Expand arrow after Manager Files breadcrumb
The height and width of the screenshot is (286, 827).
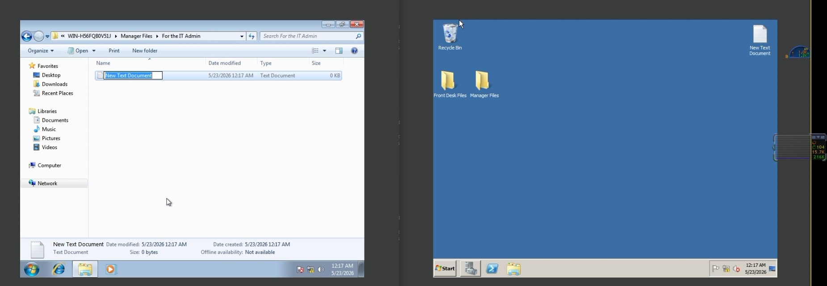pos(157,36)
